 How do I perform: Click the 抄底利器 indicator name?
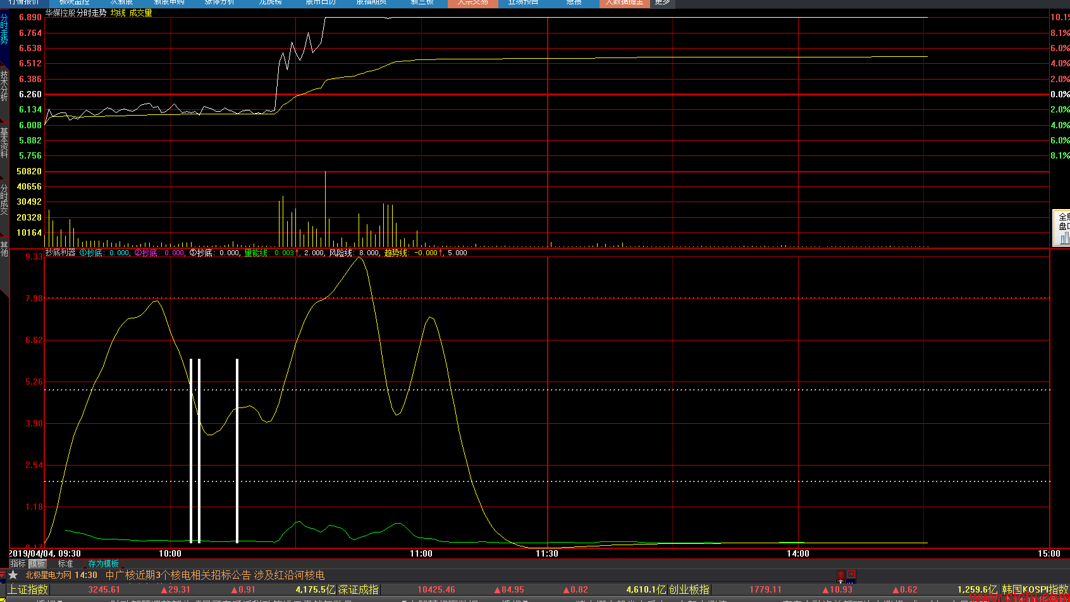[61, 253]
